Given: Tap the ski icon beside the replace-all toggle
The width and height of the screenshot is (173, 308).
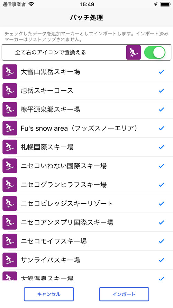Looking at the screenshot, I should (133, 52).
